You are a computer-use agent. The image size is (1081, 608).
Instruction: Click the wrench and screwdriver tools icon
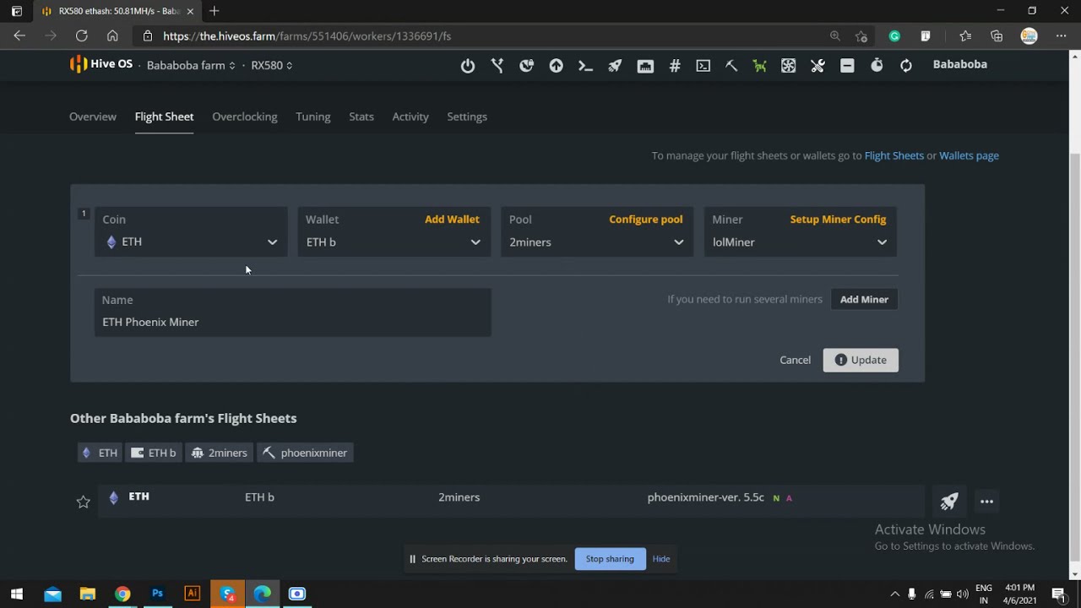(818, 65)
